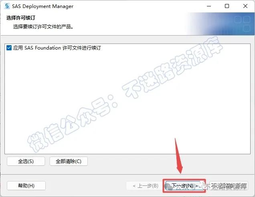
Task: Click the 选择许可续订 heading
Action: click(x=21, y=18)
